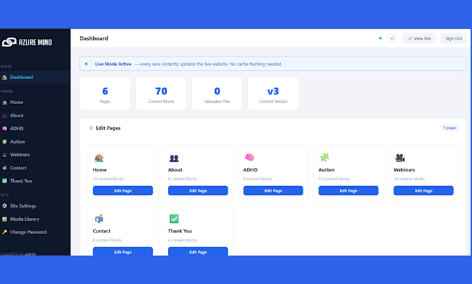The image size is (472, 284).
Task: Click the puzzle piece icon on Autism card
Action: 325,158
